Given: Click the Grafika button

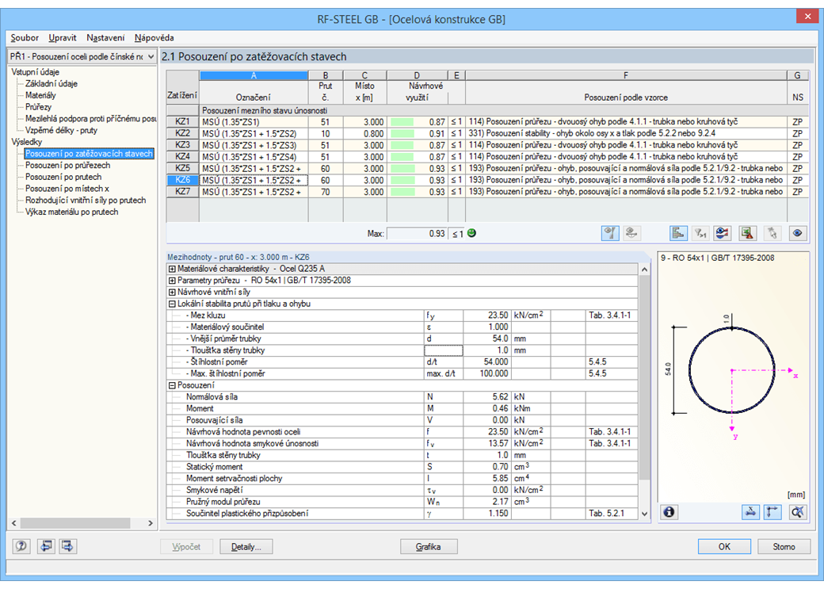Looking at the screenshot, I should pos(429,547).
